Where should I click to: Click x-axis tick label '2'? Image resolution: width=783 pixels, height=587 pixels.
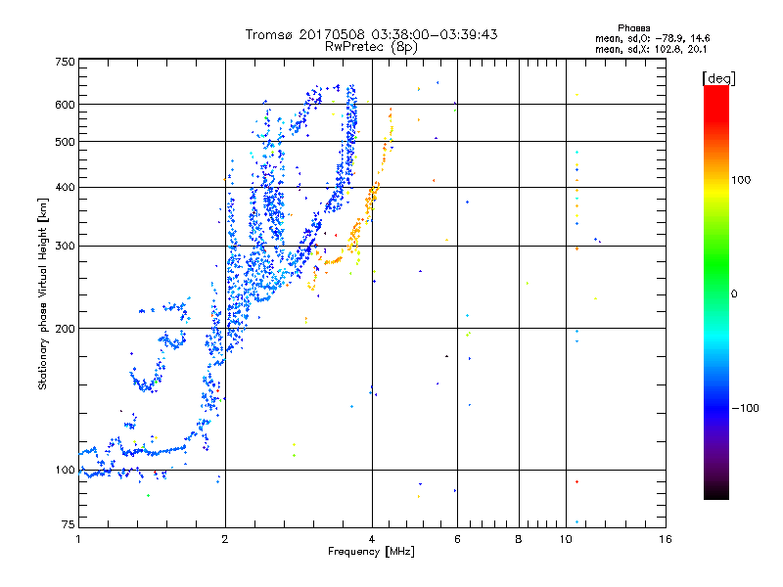click(x=225, y=539)
